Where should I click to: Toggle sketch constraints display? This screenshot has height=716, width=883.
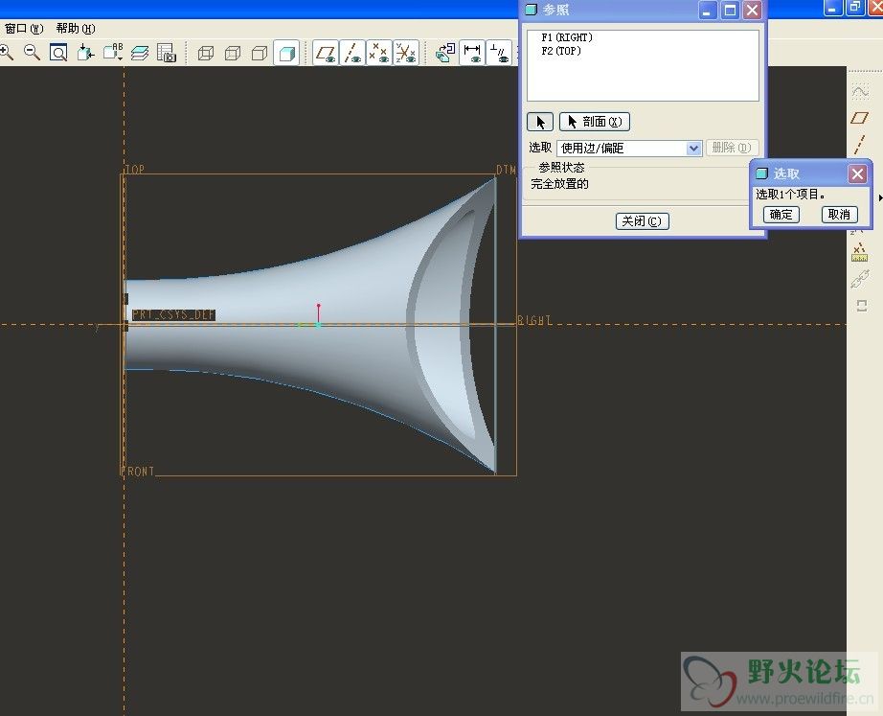click(x=499, y=53)
